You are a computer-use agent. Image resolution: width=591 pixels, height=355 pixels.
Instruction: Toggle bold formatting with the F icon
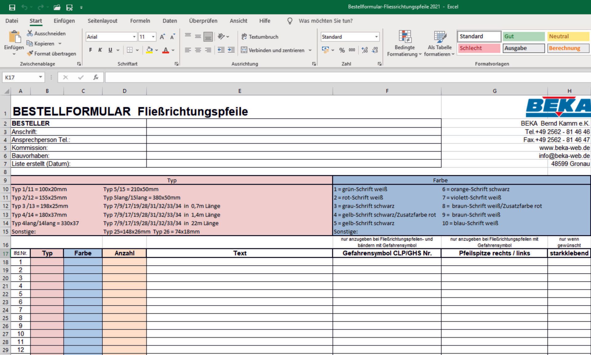(x=90, y=50)
